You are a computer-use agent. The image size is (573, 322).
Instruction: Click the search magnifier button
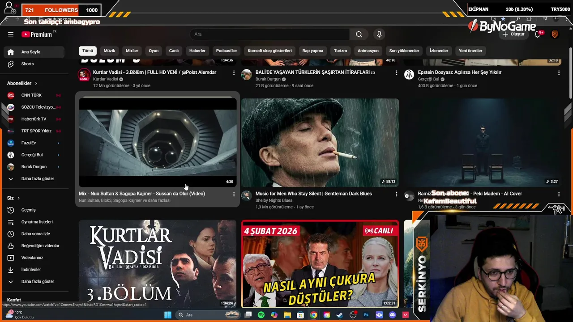[x=359, y=34]
